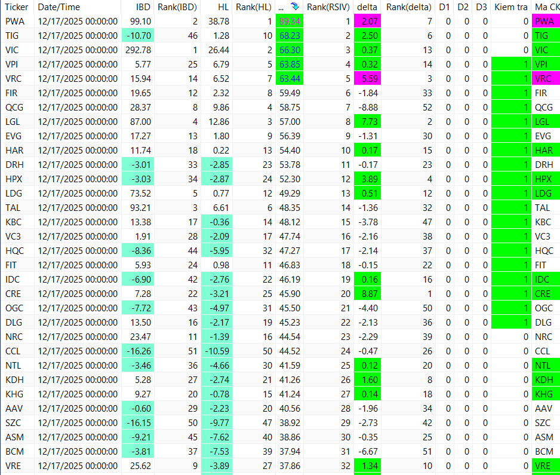Select the VC3 ticker cell
Screen dimensions: 560x475
18,236
